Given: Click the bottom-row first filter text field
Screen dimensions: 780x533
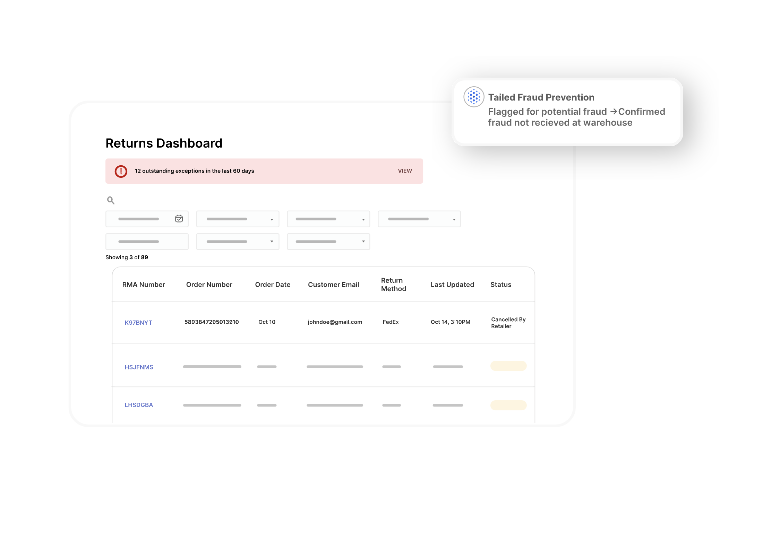Looking at the screenshot, I should (x=147, y=242).
